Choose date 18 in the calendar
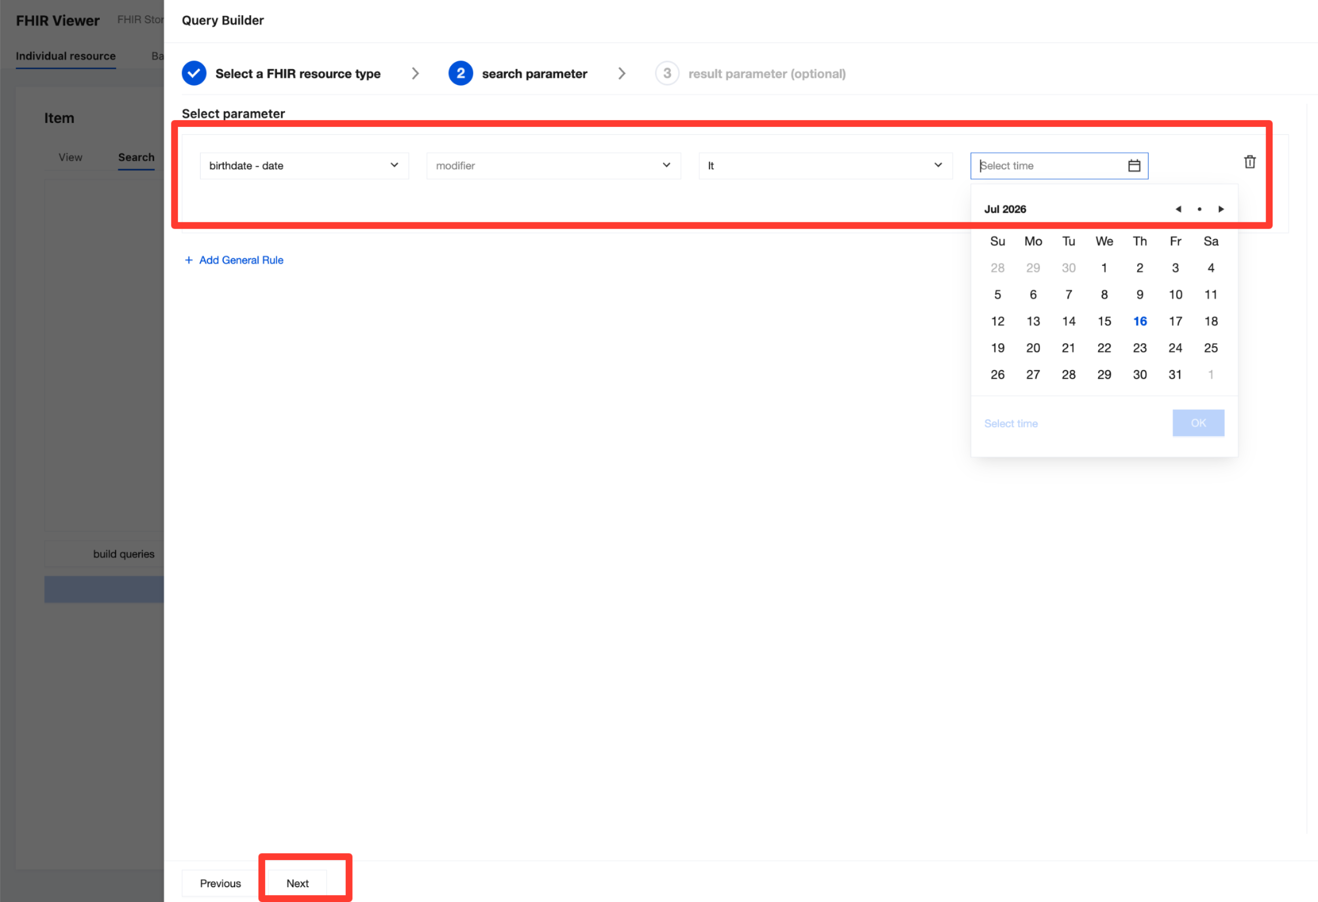Image resolution: width=1318 pixels, height=902 pixels. [x=1211, y=322]
